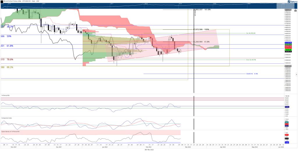
Task: Click the Optuma logo
Action: point(292,1)
